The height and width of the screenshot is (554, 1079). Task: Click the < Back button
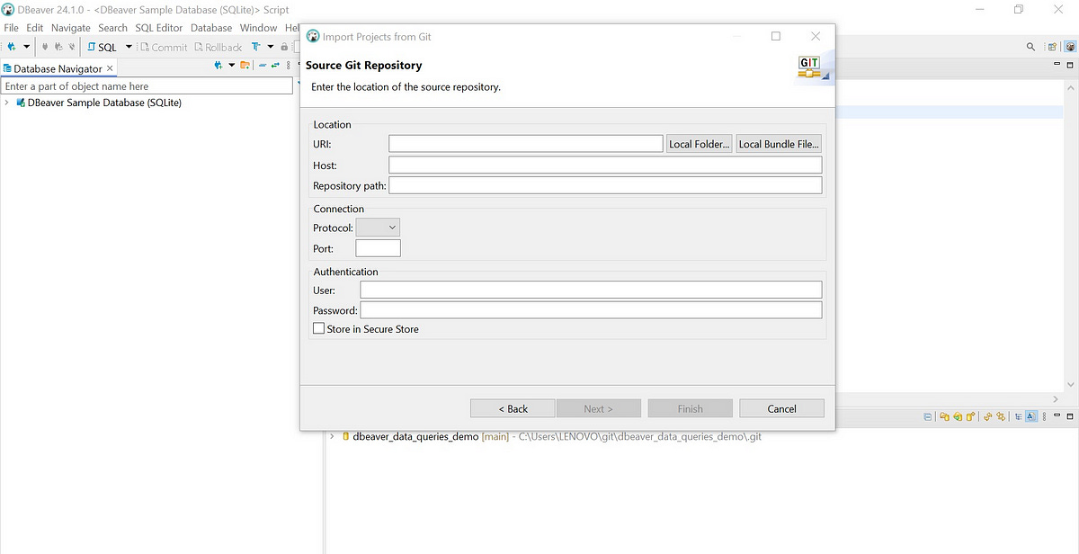(513, 408)
